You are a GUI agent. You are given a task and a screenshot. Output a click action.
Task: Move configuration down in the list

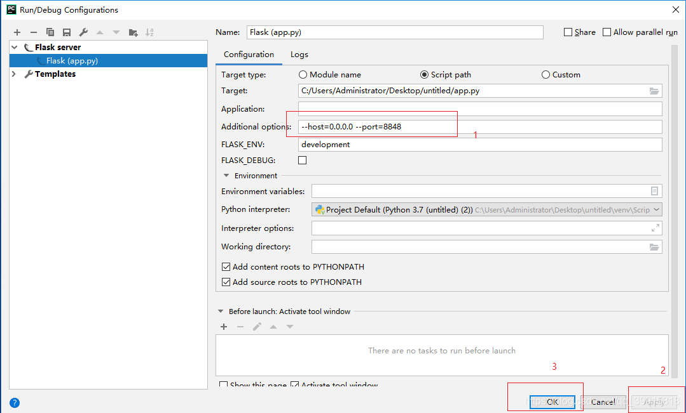pyautogui.click(x=116, y=32)
